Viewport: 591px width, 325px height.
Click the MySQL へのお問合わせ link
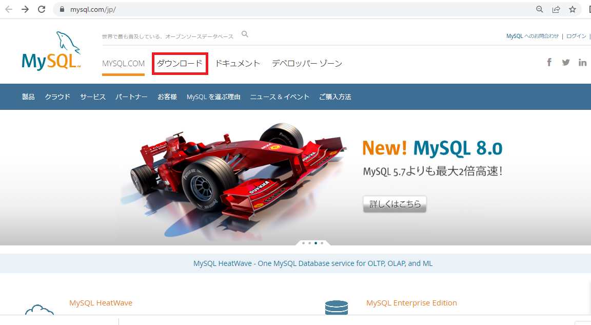(532, 36)
